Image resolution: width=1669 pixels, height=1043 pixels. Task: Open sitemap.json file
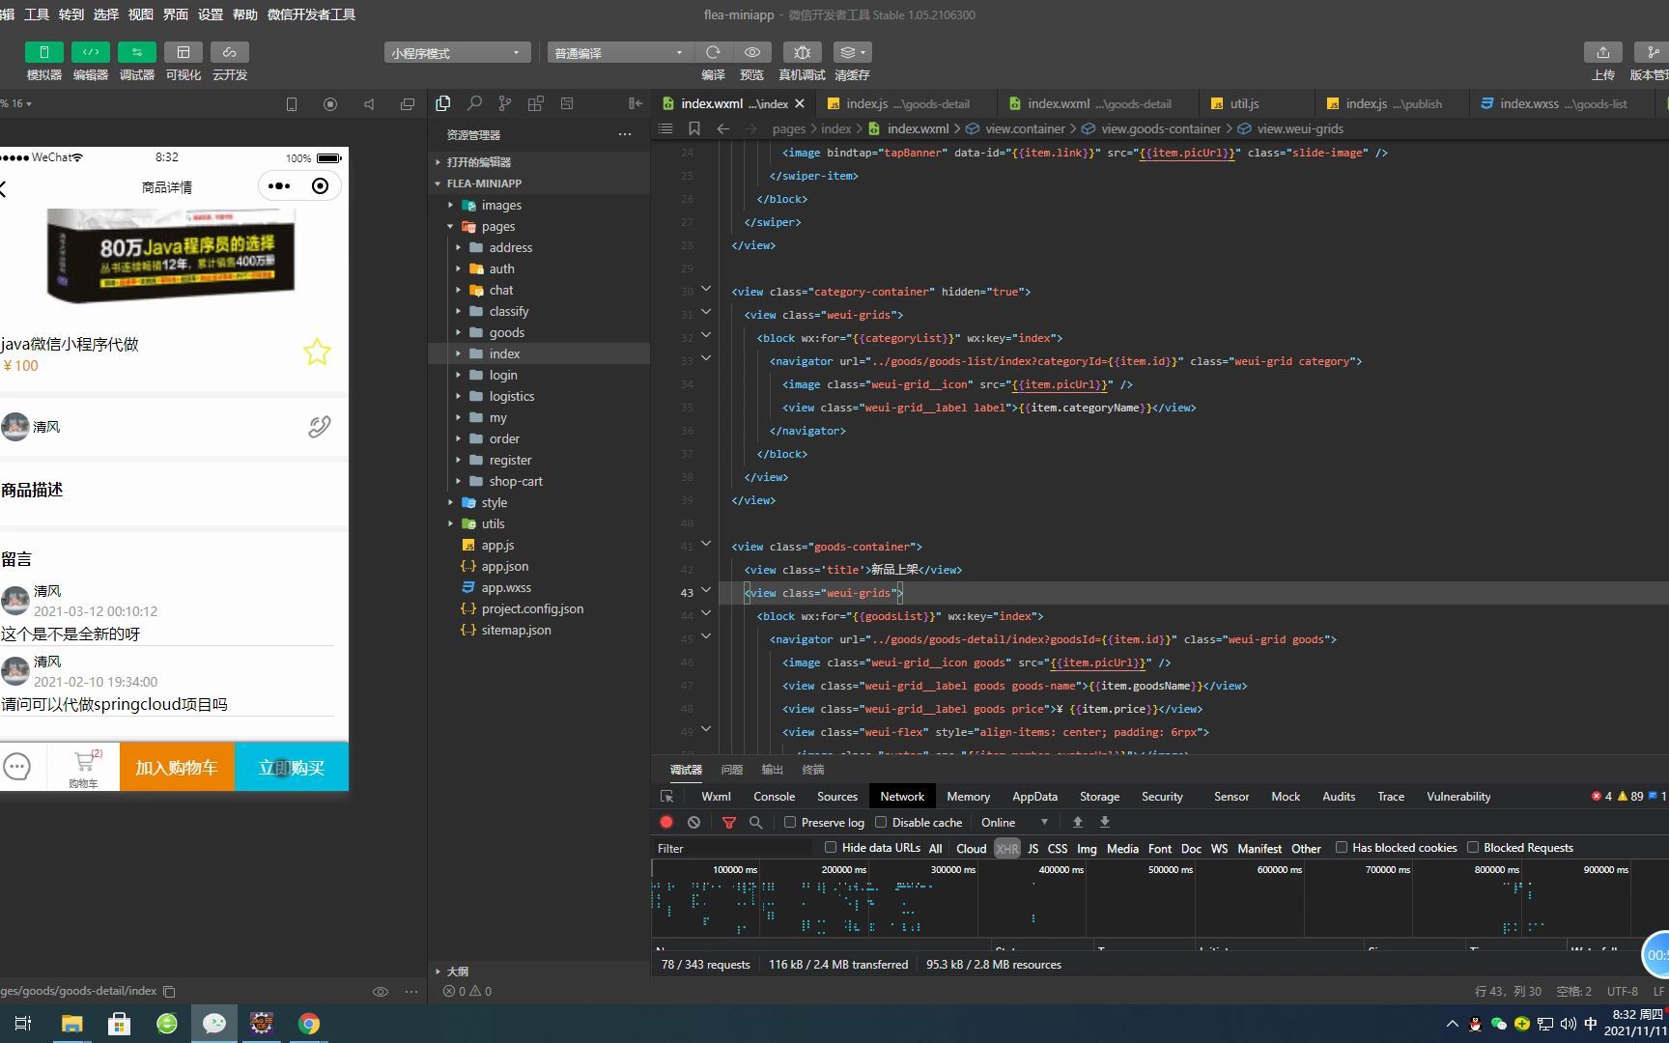(x=516, y=630)
